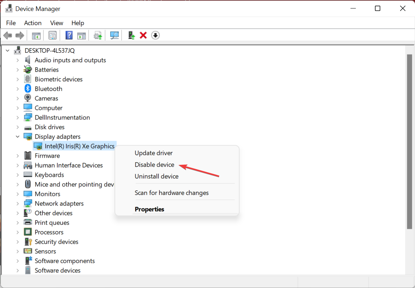Select the DellInstrumentation label
The height and width of the screenshot is (288, 415).
(62, 117)
